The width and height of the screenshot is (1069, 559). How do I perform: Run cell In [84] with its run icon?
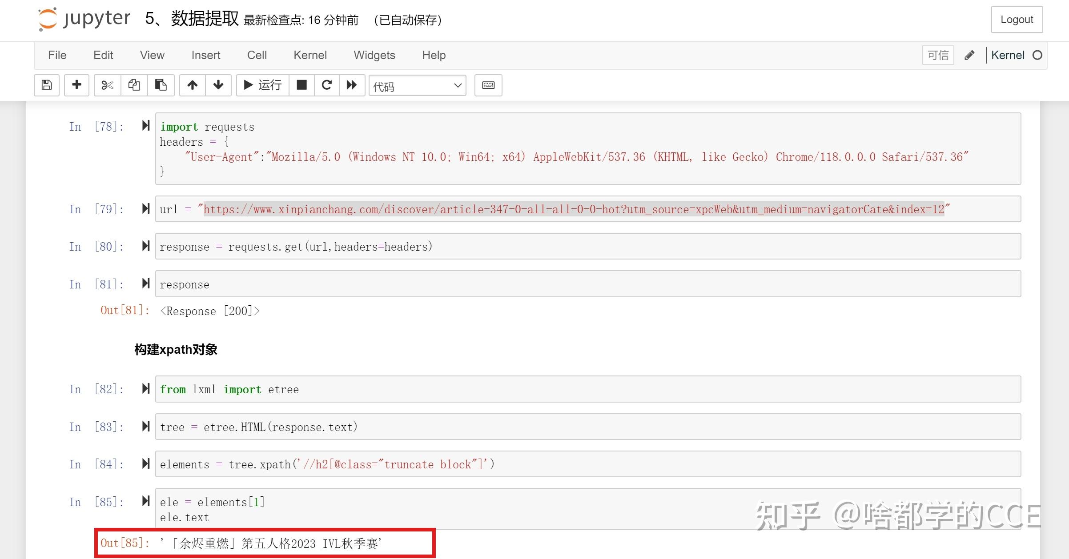(146, 464)
